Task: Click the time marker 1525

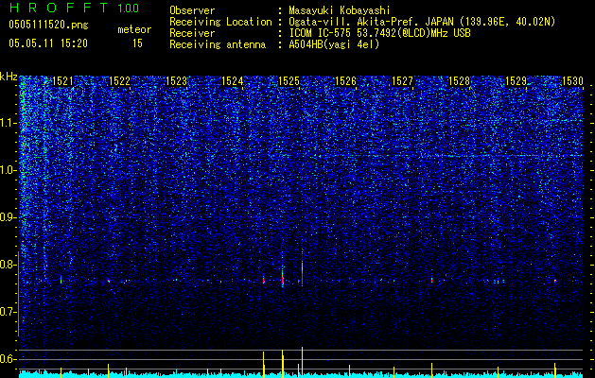Action: (289, 81)
